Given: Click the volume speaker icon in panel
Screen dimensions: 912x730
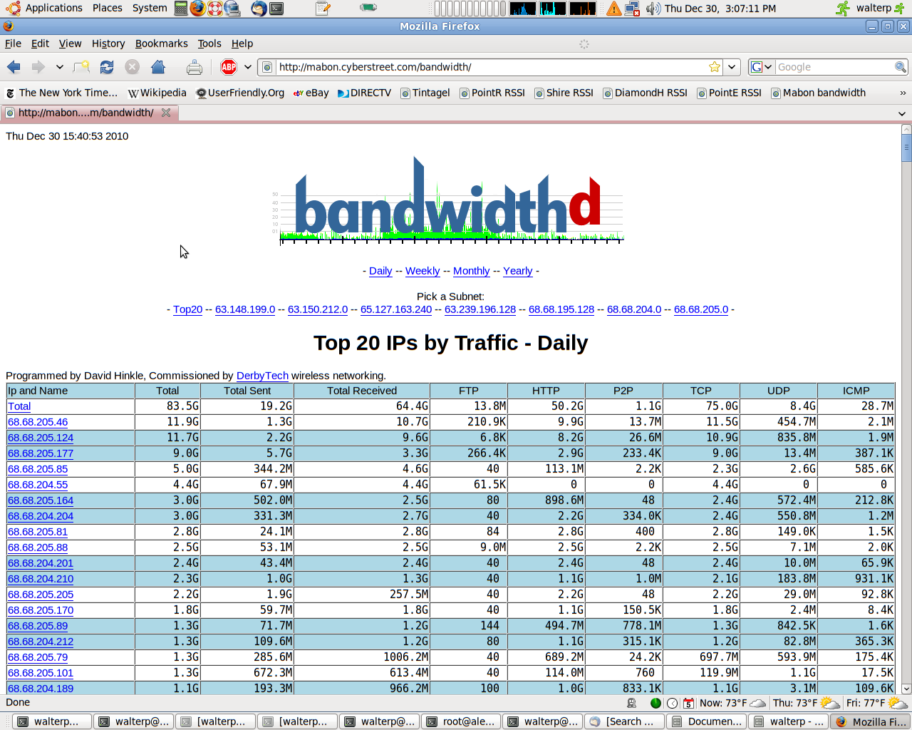Looking at the screenshot, I should [x=653, y=9].
